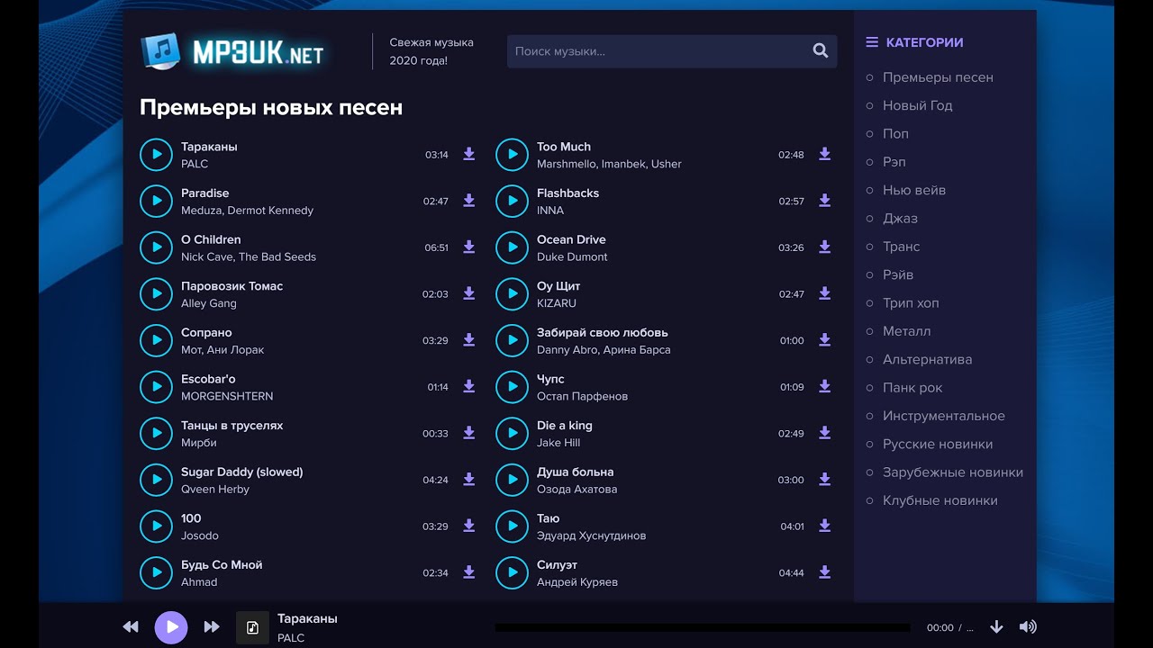The height and width of the screenshot is (648, 1153).
Task: Skip to next track in player
Action: coord(212,626)
